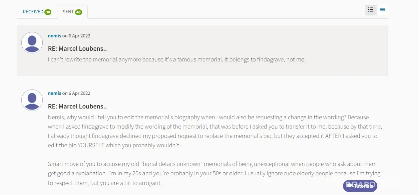Click the date on the first message
This screenshot has height=195, width=419.
[79, 36]
